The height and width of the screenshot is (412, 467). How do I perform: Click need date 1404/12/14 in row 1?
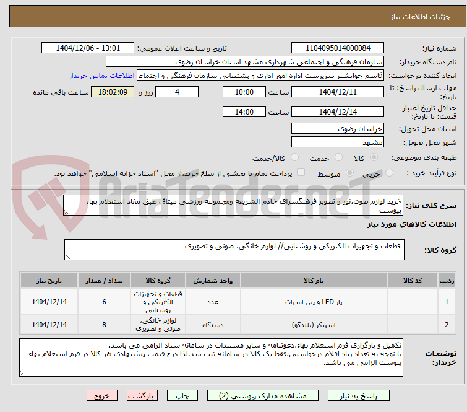click(49, 302)
